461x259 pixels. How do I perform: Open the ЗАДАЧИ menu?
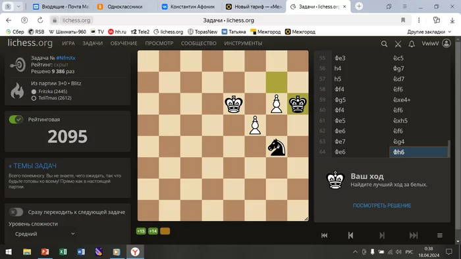pyautogui.click(x=93, y=43)
